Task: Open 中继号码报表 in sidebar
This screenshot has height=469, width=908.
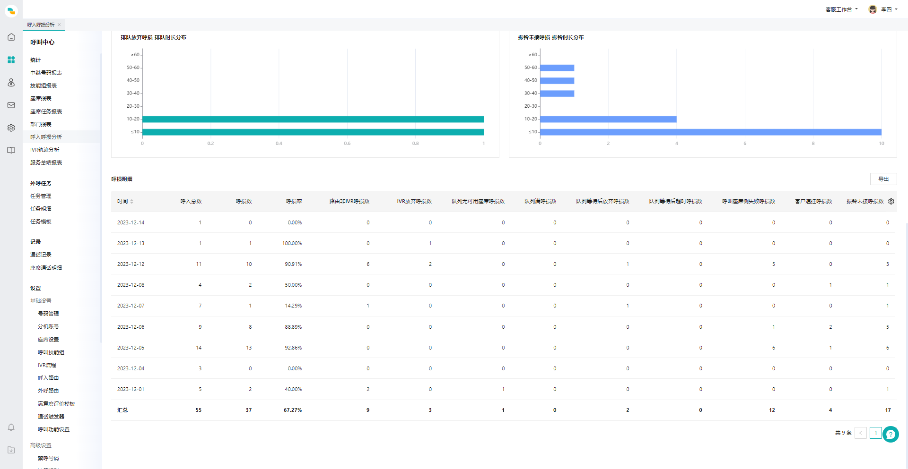Action: pos(46,73)
